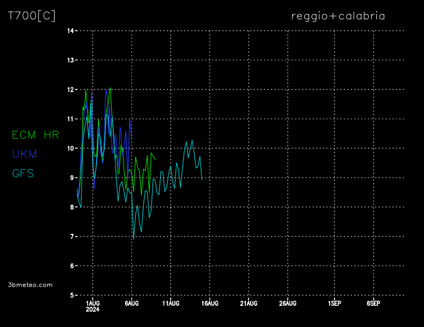Click the 26AUG date axis label
424x327 pixels.
pos(287,303)
